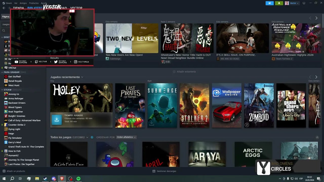This screenshot has width=324, height=182.
Task: Collapse Todos los juegos with the up arrow
Action: point(317,137)
